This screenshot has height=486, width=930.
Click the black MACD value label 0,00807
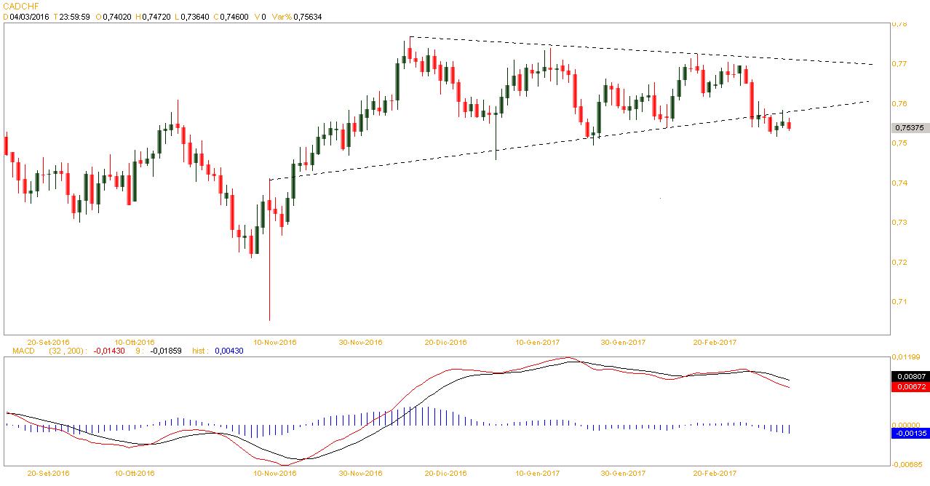pyautogui.click(x=910, y=377)
